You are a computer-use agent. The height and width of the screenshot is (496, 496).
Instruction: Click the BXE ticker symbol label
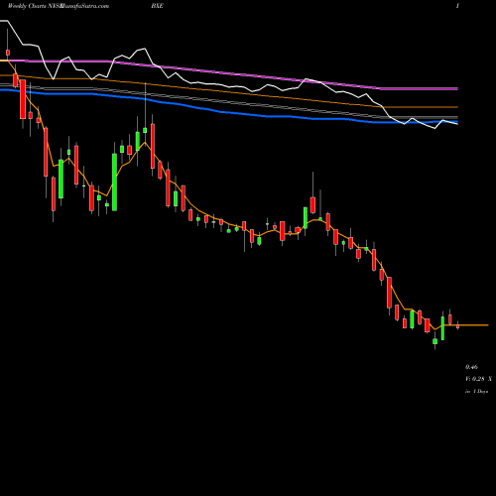(x=158, y=6)
